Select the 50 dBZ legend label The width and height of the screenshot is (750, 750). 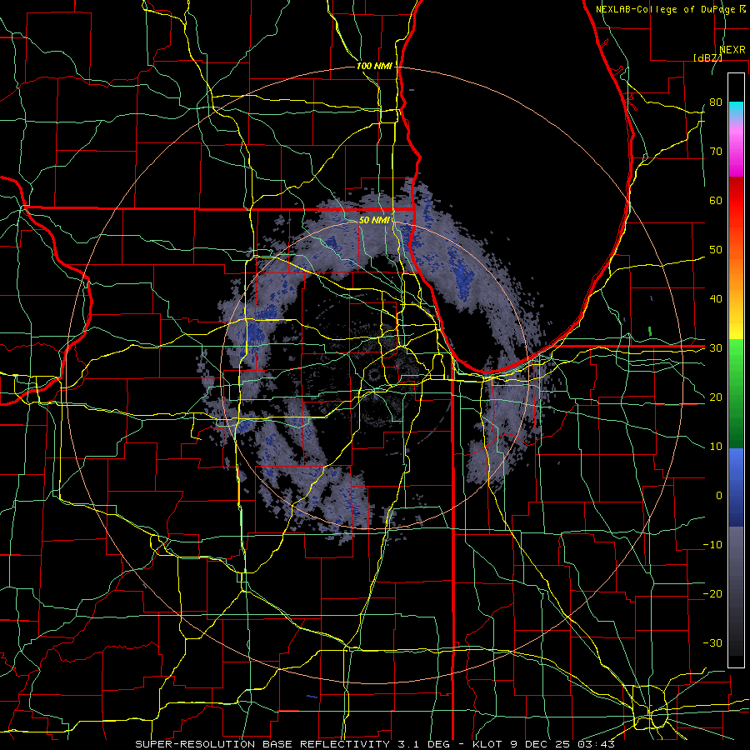coord(716,250)
